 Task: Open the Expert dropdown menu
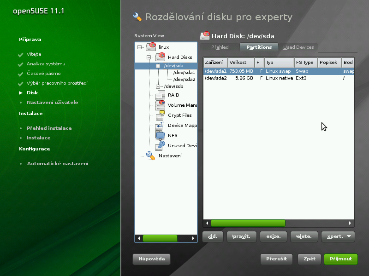coord(338,236)
